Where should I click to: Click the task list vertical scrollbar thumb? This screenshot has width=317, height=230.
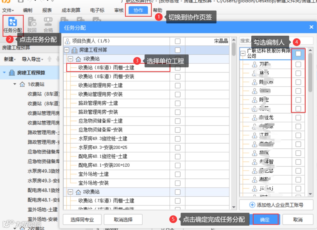[234, 49]
